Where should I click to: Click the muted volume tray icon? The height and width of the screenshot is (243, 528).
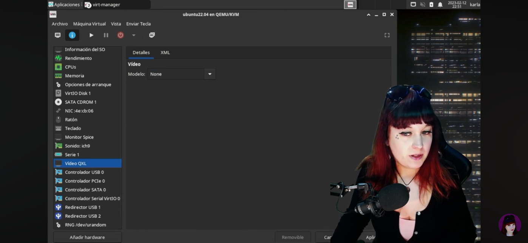point(423,5)
